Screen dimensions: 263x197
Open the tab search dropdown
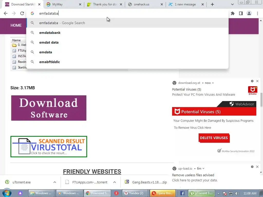(232, 5)
